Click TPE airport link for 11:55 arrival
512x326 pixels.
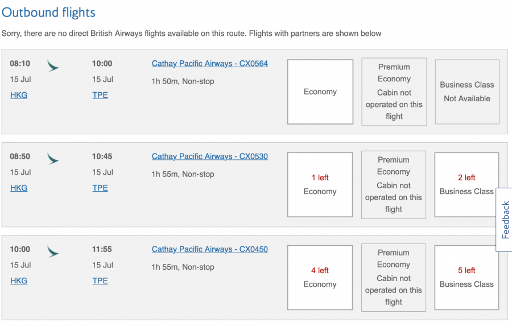tap(100, 280)
